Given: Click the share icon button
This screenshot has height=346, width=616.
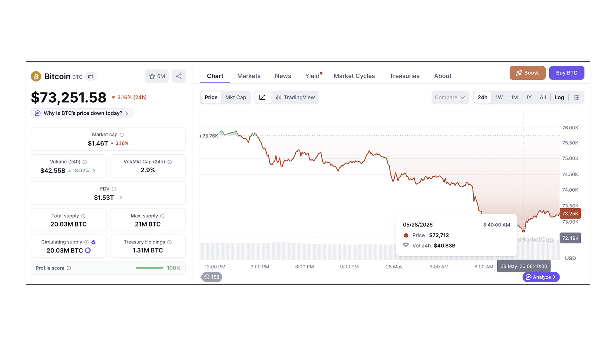Looking at the screenshot, I should click(x=179, y=76).
